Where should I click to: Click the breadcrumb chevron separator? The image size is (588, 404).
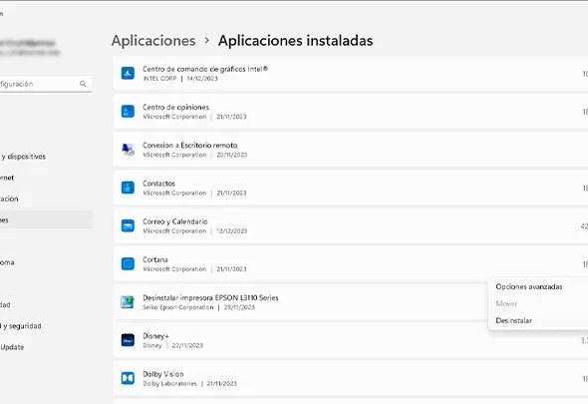pyautogui.click(x=207, y=40)
